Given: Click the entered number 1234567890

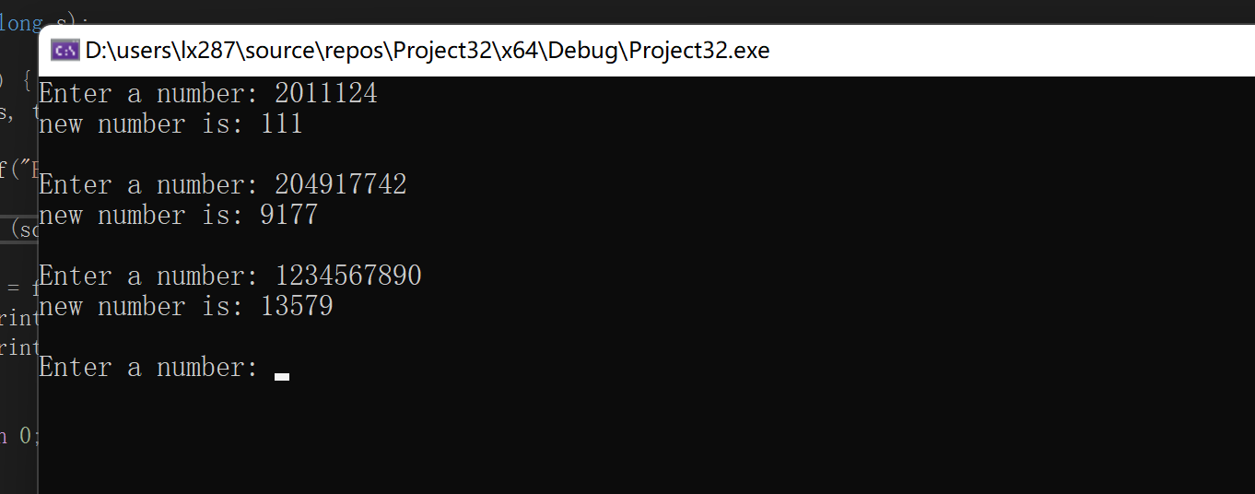Looking at the screenshot, I should pos(348,276).
